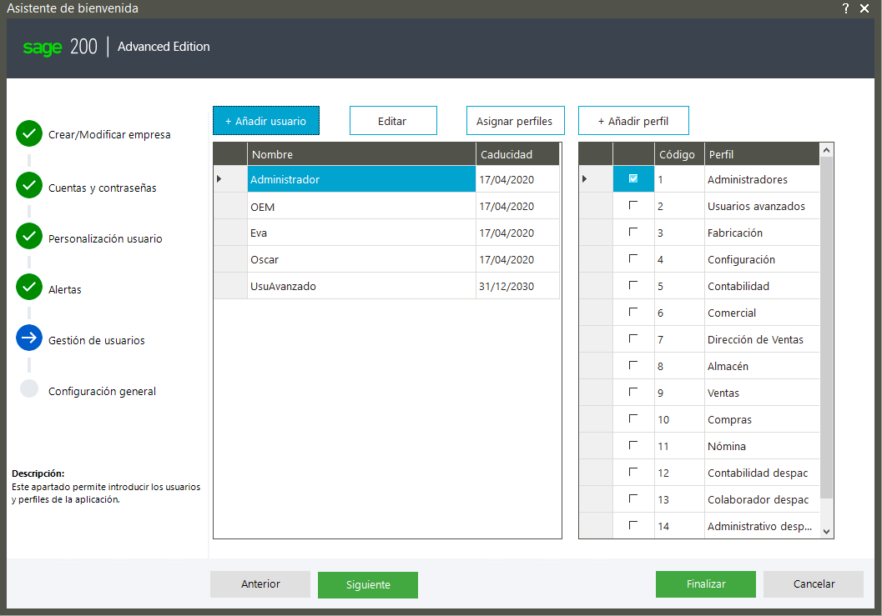The height and width of the screenshot is (616, 882).
Task: Click the grey circle beside Configuración general
Action: coord(29,388)
